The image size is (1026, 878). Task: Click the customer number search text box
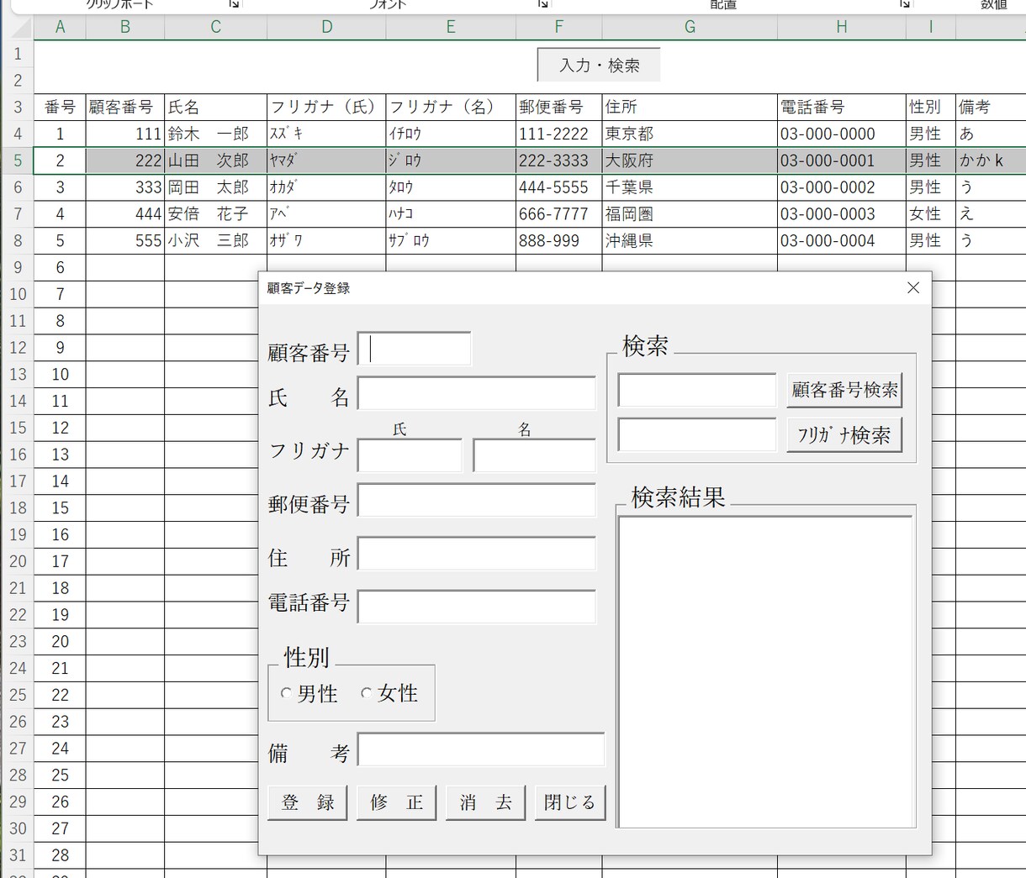pyautogui.click(x=696, y=390)
